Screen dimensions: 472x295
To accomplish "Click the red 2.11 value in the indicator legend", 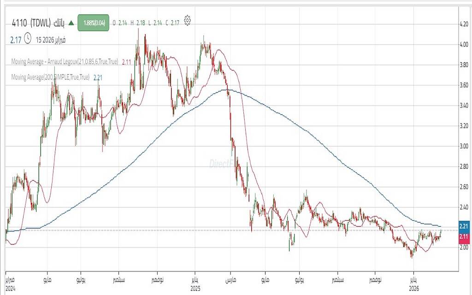I will point(127,61).
